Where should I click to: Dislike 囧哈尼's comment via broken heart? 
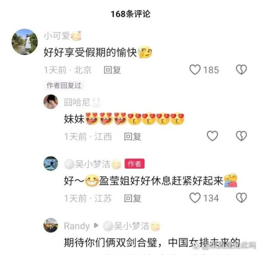coord(241,136)
